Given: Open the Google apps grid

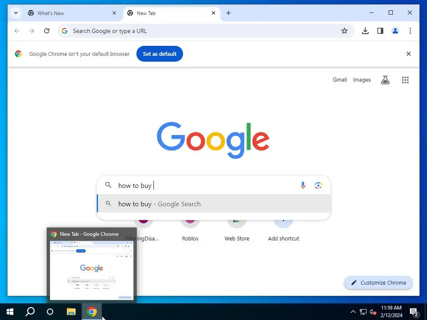Looking at the screenshot, I should pos(405,80).
